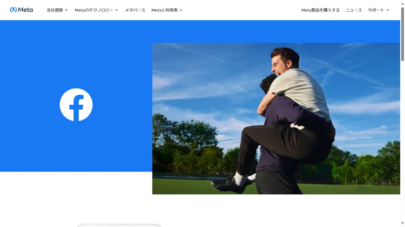
Task: Go to the メタバース page
Action: [135, 10]
